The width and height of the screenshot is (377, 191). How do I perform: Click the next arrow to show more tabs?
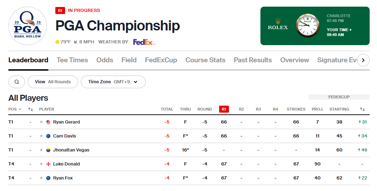pyautogui.click(x=363, y=60)
